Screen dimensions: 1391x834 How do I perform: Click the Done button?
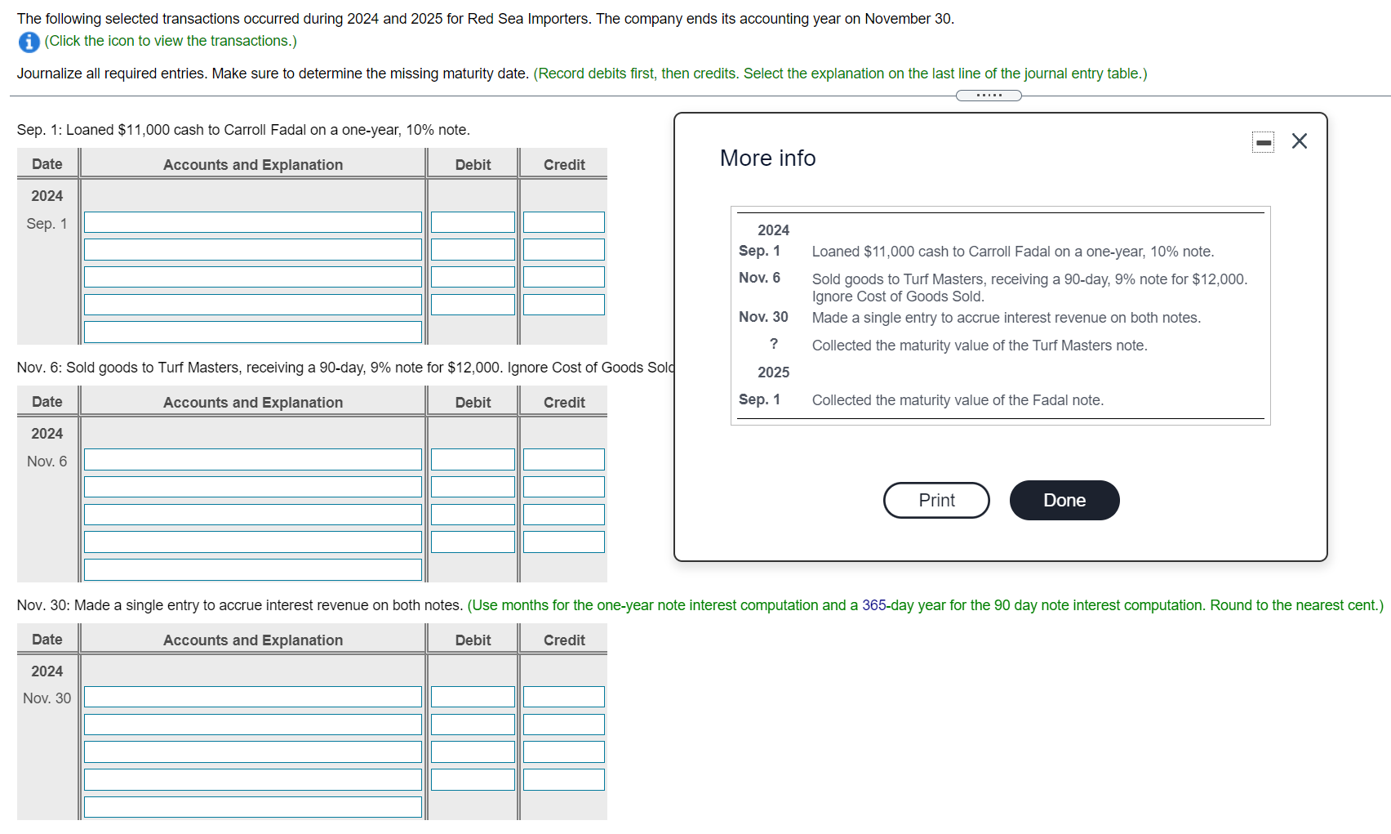pyautogui.click(x=1064, y=500)
